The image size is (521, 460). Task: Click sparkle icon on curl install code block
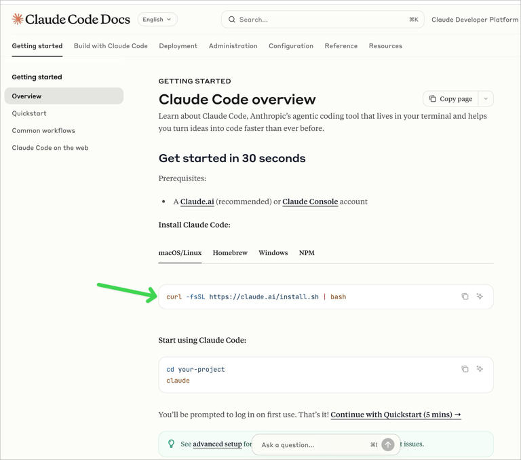click(x=480, y=296)
